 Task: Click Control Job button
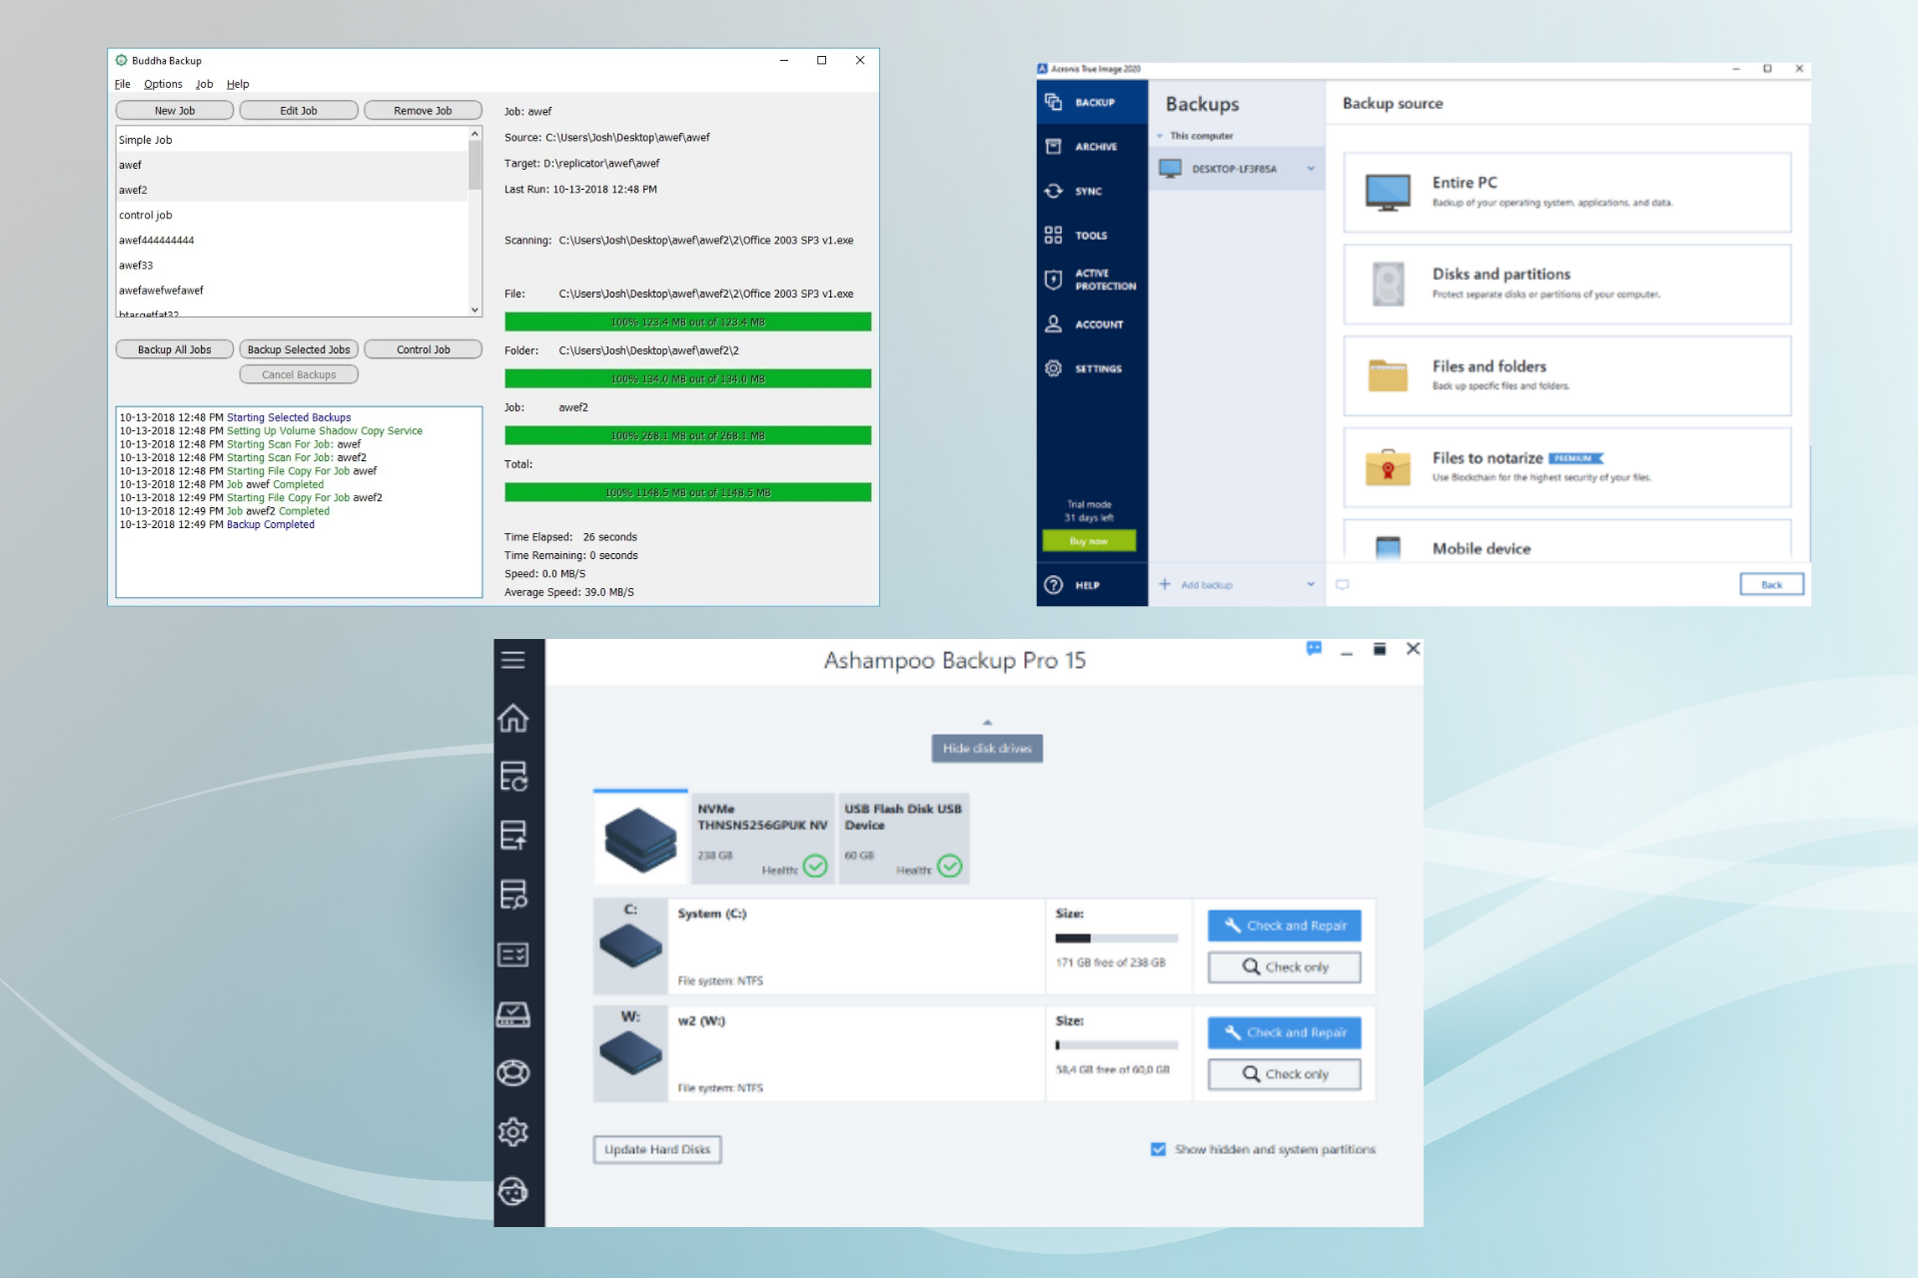pyautogui.click(x=423, y=349)
